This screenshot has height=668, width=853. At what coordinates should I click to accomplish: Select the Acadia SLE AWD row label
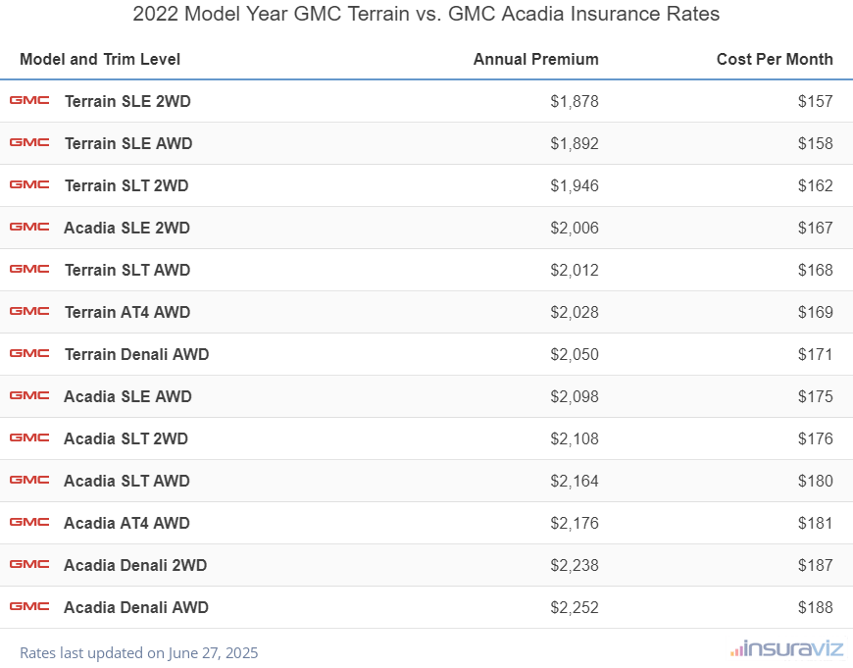pyautogui.click(x=127, y=396)
